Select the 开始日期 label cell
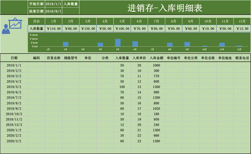 click(x=36, y=4)
